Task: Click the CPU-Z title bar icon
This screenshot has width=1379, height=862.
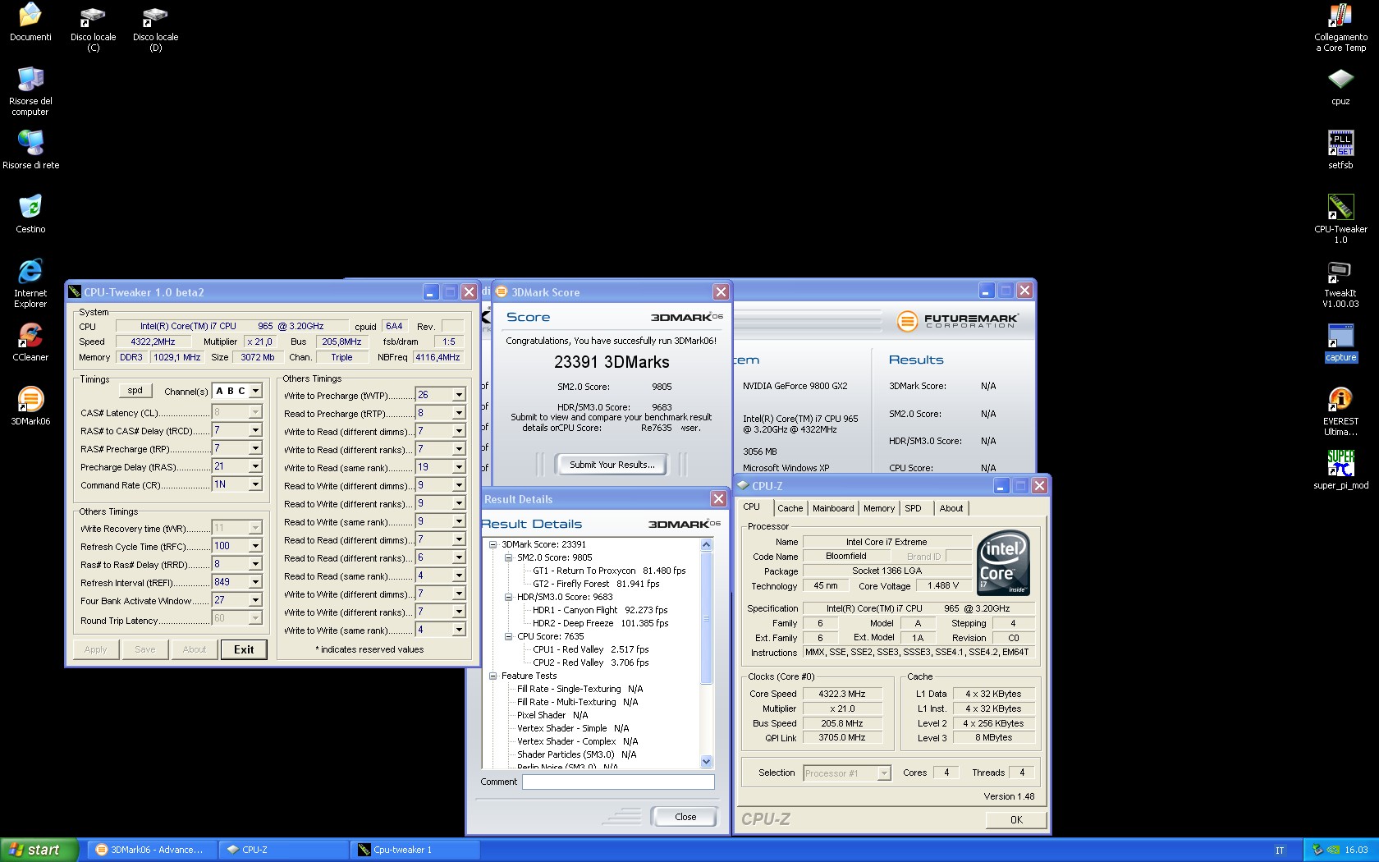Action: pos(743,486)
